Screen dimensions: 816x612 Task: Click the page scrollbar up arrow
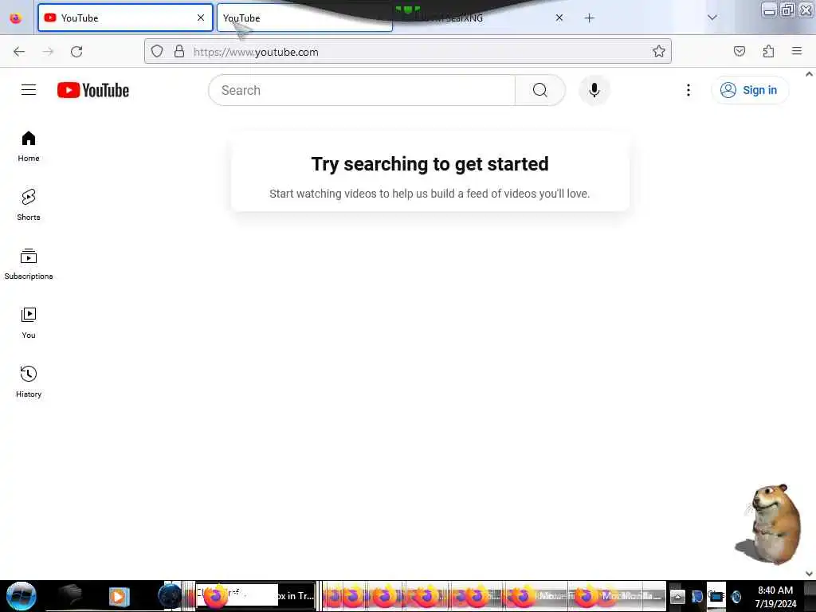[810, 74]
